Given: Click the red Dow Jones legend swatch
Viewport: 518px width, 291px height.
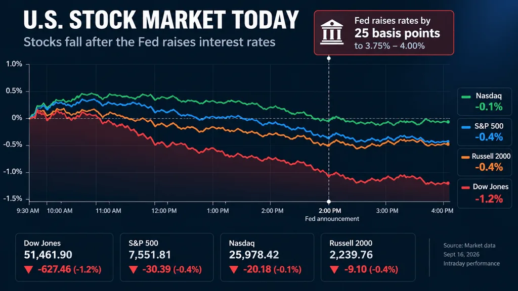Looking at the screenshot, I should (x=465, y=188).
